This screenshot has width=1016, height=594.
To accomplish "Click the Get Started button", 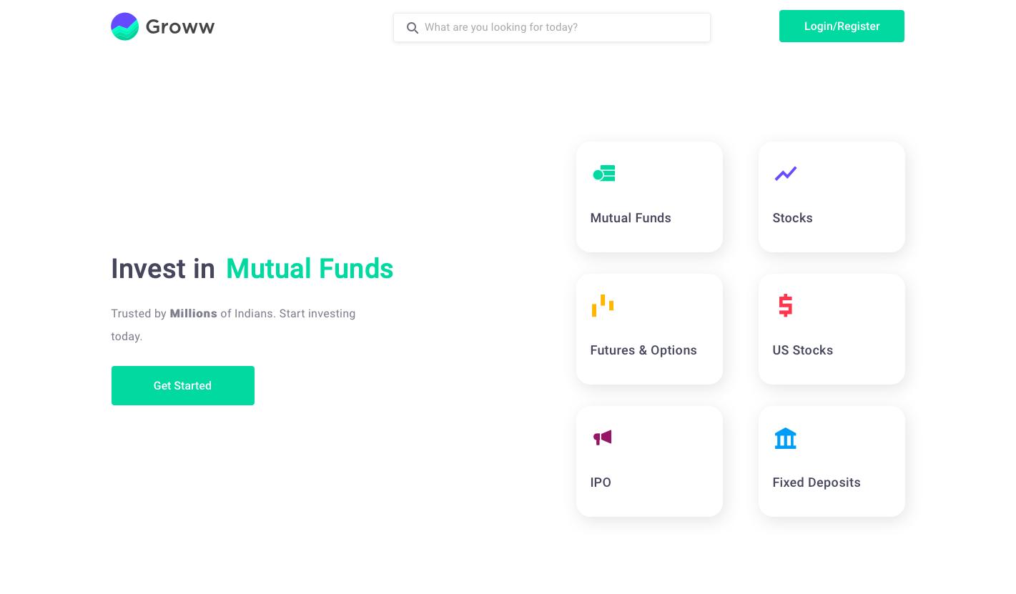I will coord(182,386).
